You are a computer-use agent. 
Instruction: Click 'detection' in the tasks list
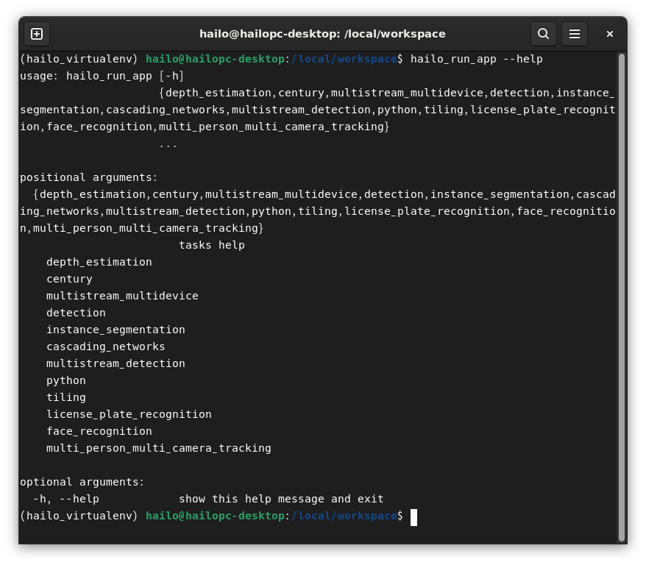pos(76,313)
